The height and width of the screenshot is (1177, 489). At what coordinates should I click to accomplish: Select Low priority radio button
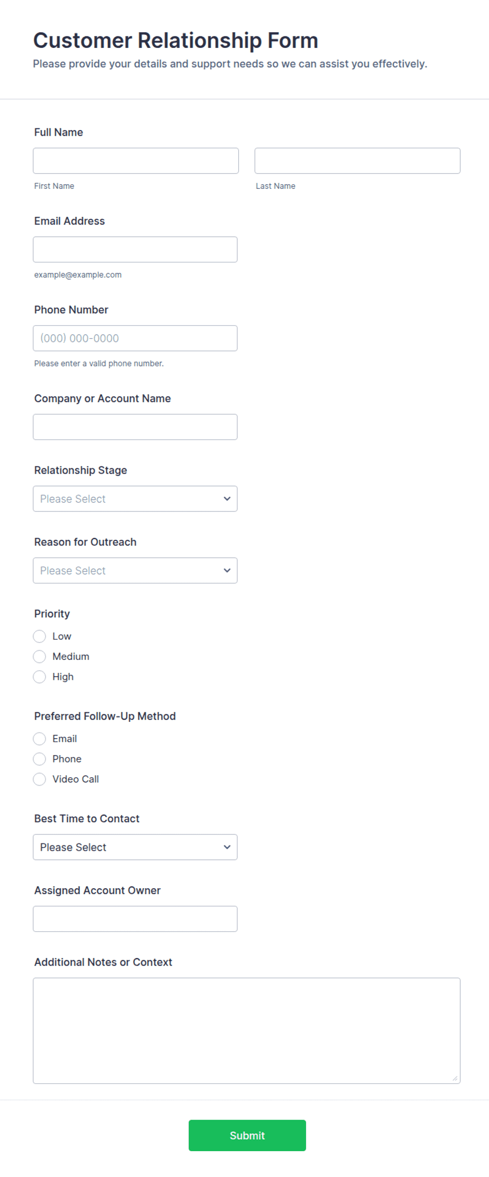click(39, 636)
